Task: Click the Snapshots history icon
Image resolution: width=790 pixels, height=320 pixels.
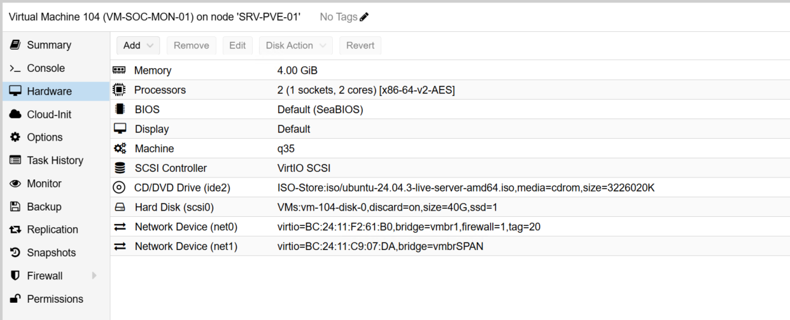Action: click(15, 253)
